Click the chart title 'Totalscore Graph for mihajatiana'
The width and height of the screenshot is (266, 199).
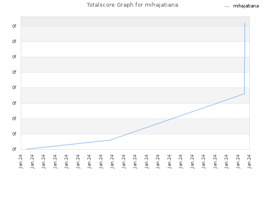click(x=133, y=5)
